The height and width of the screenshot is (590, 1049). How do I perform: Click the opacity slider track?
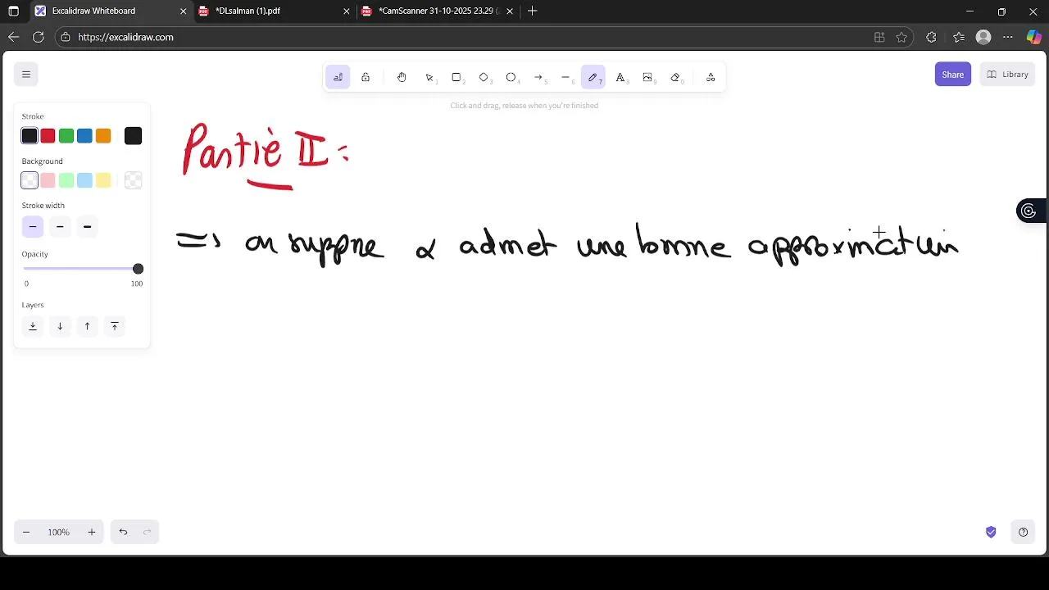(x=82, y=269)
